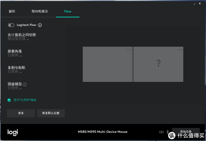
Task: Click the 屏幕角落 heading
Action: pyautogui.click(x=15, y=51)
